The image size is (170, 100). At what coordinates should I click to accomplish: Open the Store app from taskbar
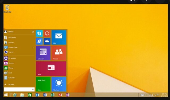30,95
